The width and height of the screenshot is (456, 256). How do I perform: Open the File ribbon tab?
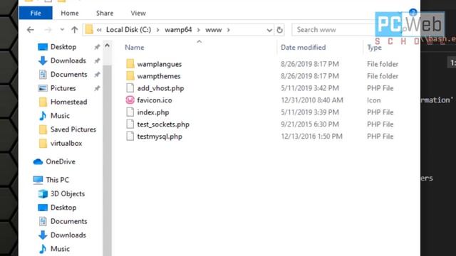(36, 13)
